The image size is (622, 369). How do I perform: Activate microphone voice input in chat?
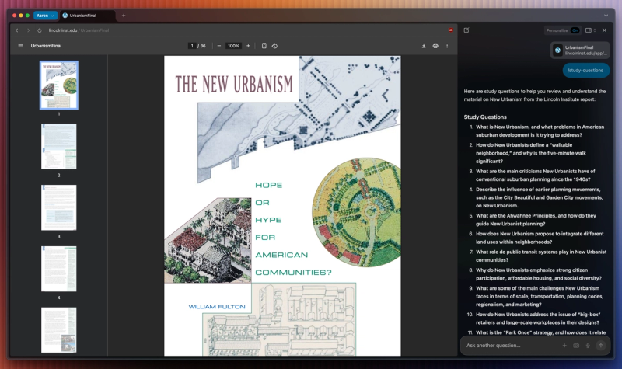pos(588,346)
